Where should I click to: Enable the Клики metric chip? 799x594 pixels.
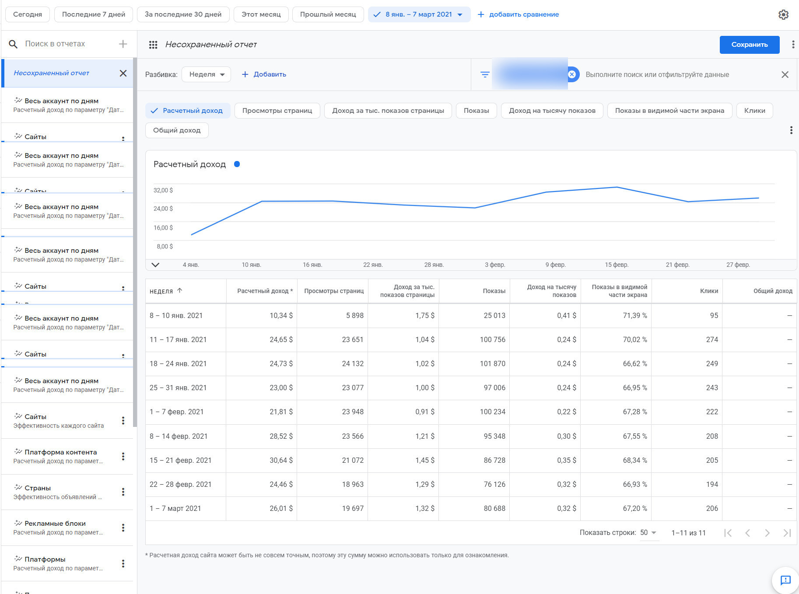pos(754,111)
